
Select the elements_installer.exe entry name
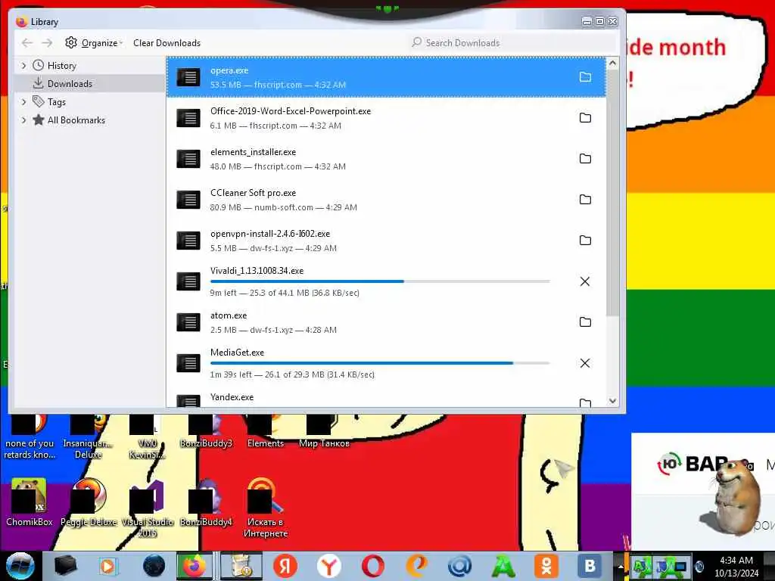[253, 152]
